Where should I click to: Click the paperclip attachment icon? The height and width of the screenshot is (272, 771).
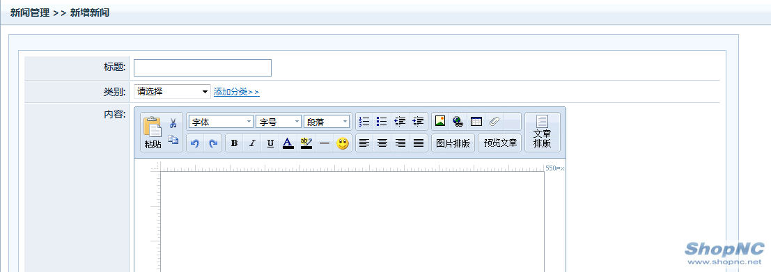point(494,121)
